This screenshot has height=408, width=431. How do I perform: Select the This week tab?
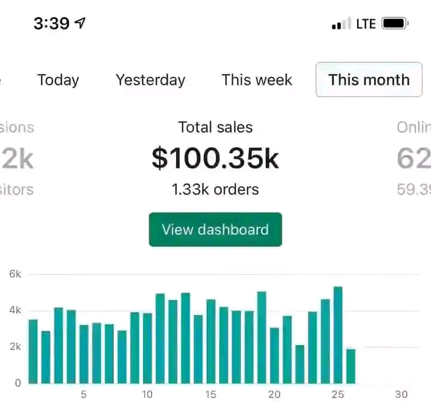coord(257,80)
